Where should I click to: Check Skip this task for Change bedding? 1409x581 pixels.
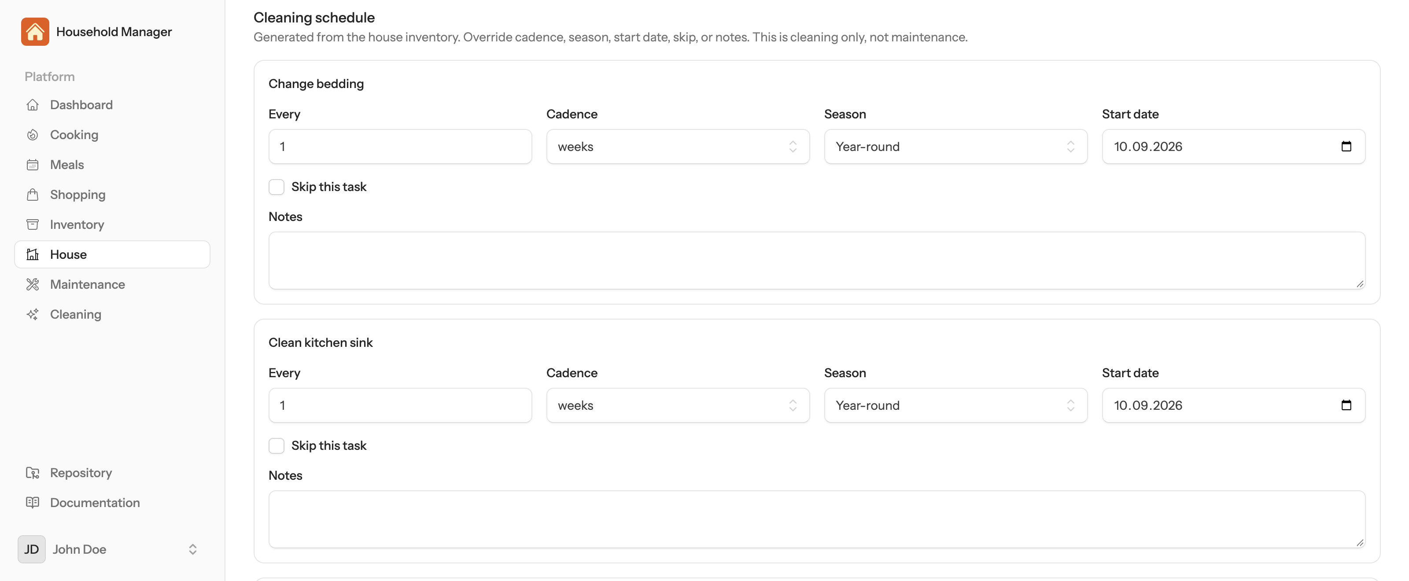(277, 187)
